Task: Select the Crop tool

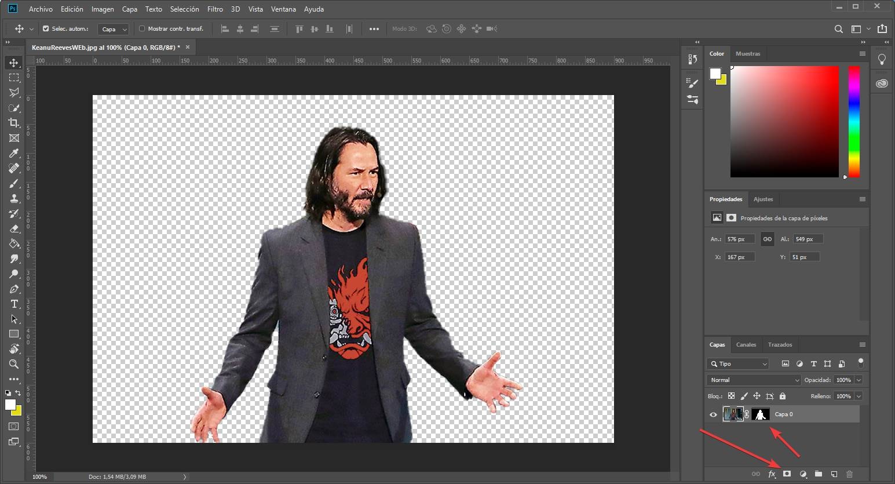Action: click(x=14, y=123)
